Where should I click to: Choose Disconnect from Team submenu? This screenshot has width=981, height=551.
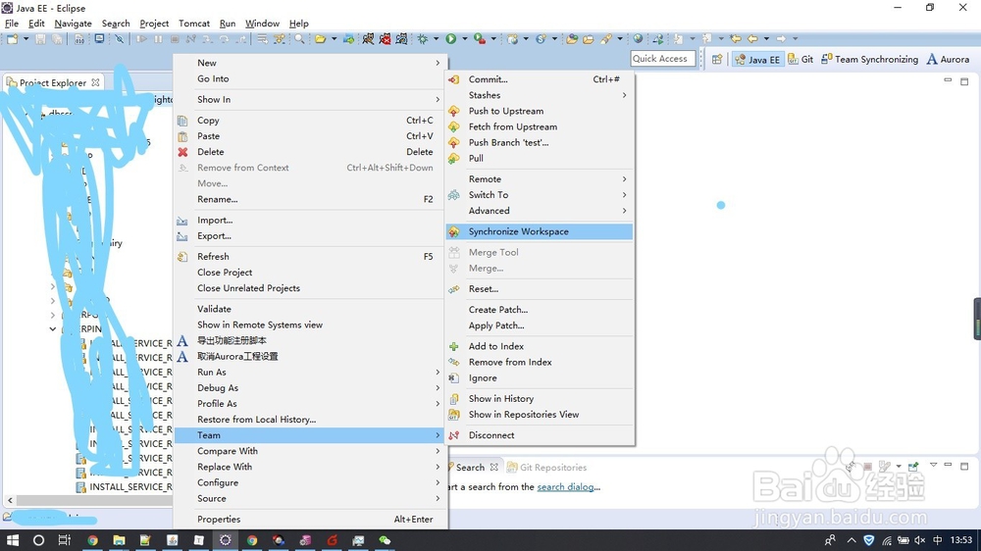pyautogui.click(x=540, y=435)
